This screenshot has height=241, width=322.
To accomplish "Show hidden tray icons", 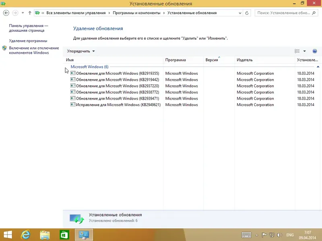I will (257, 235).
